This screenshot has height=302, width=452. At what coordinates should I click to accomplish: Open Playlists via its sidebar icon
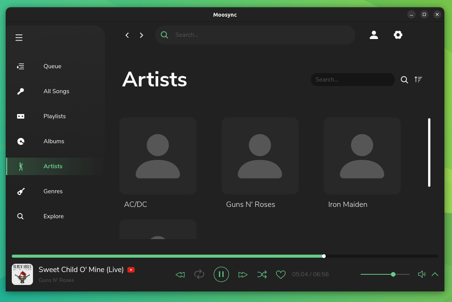pyautogui.click(x=20, y=116)
